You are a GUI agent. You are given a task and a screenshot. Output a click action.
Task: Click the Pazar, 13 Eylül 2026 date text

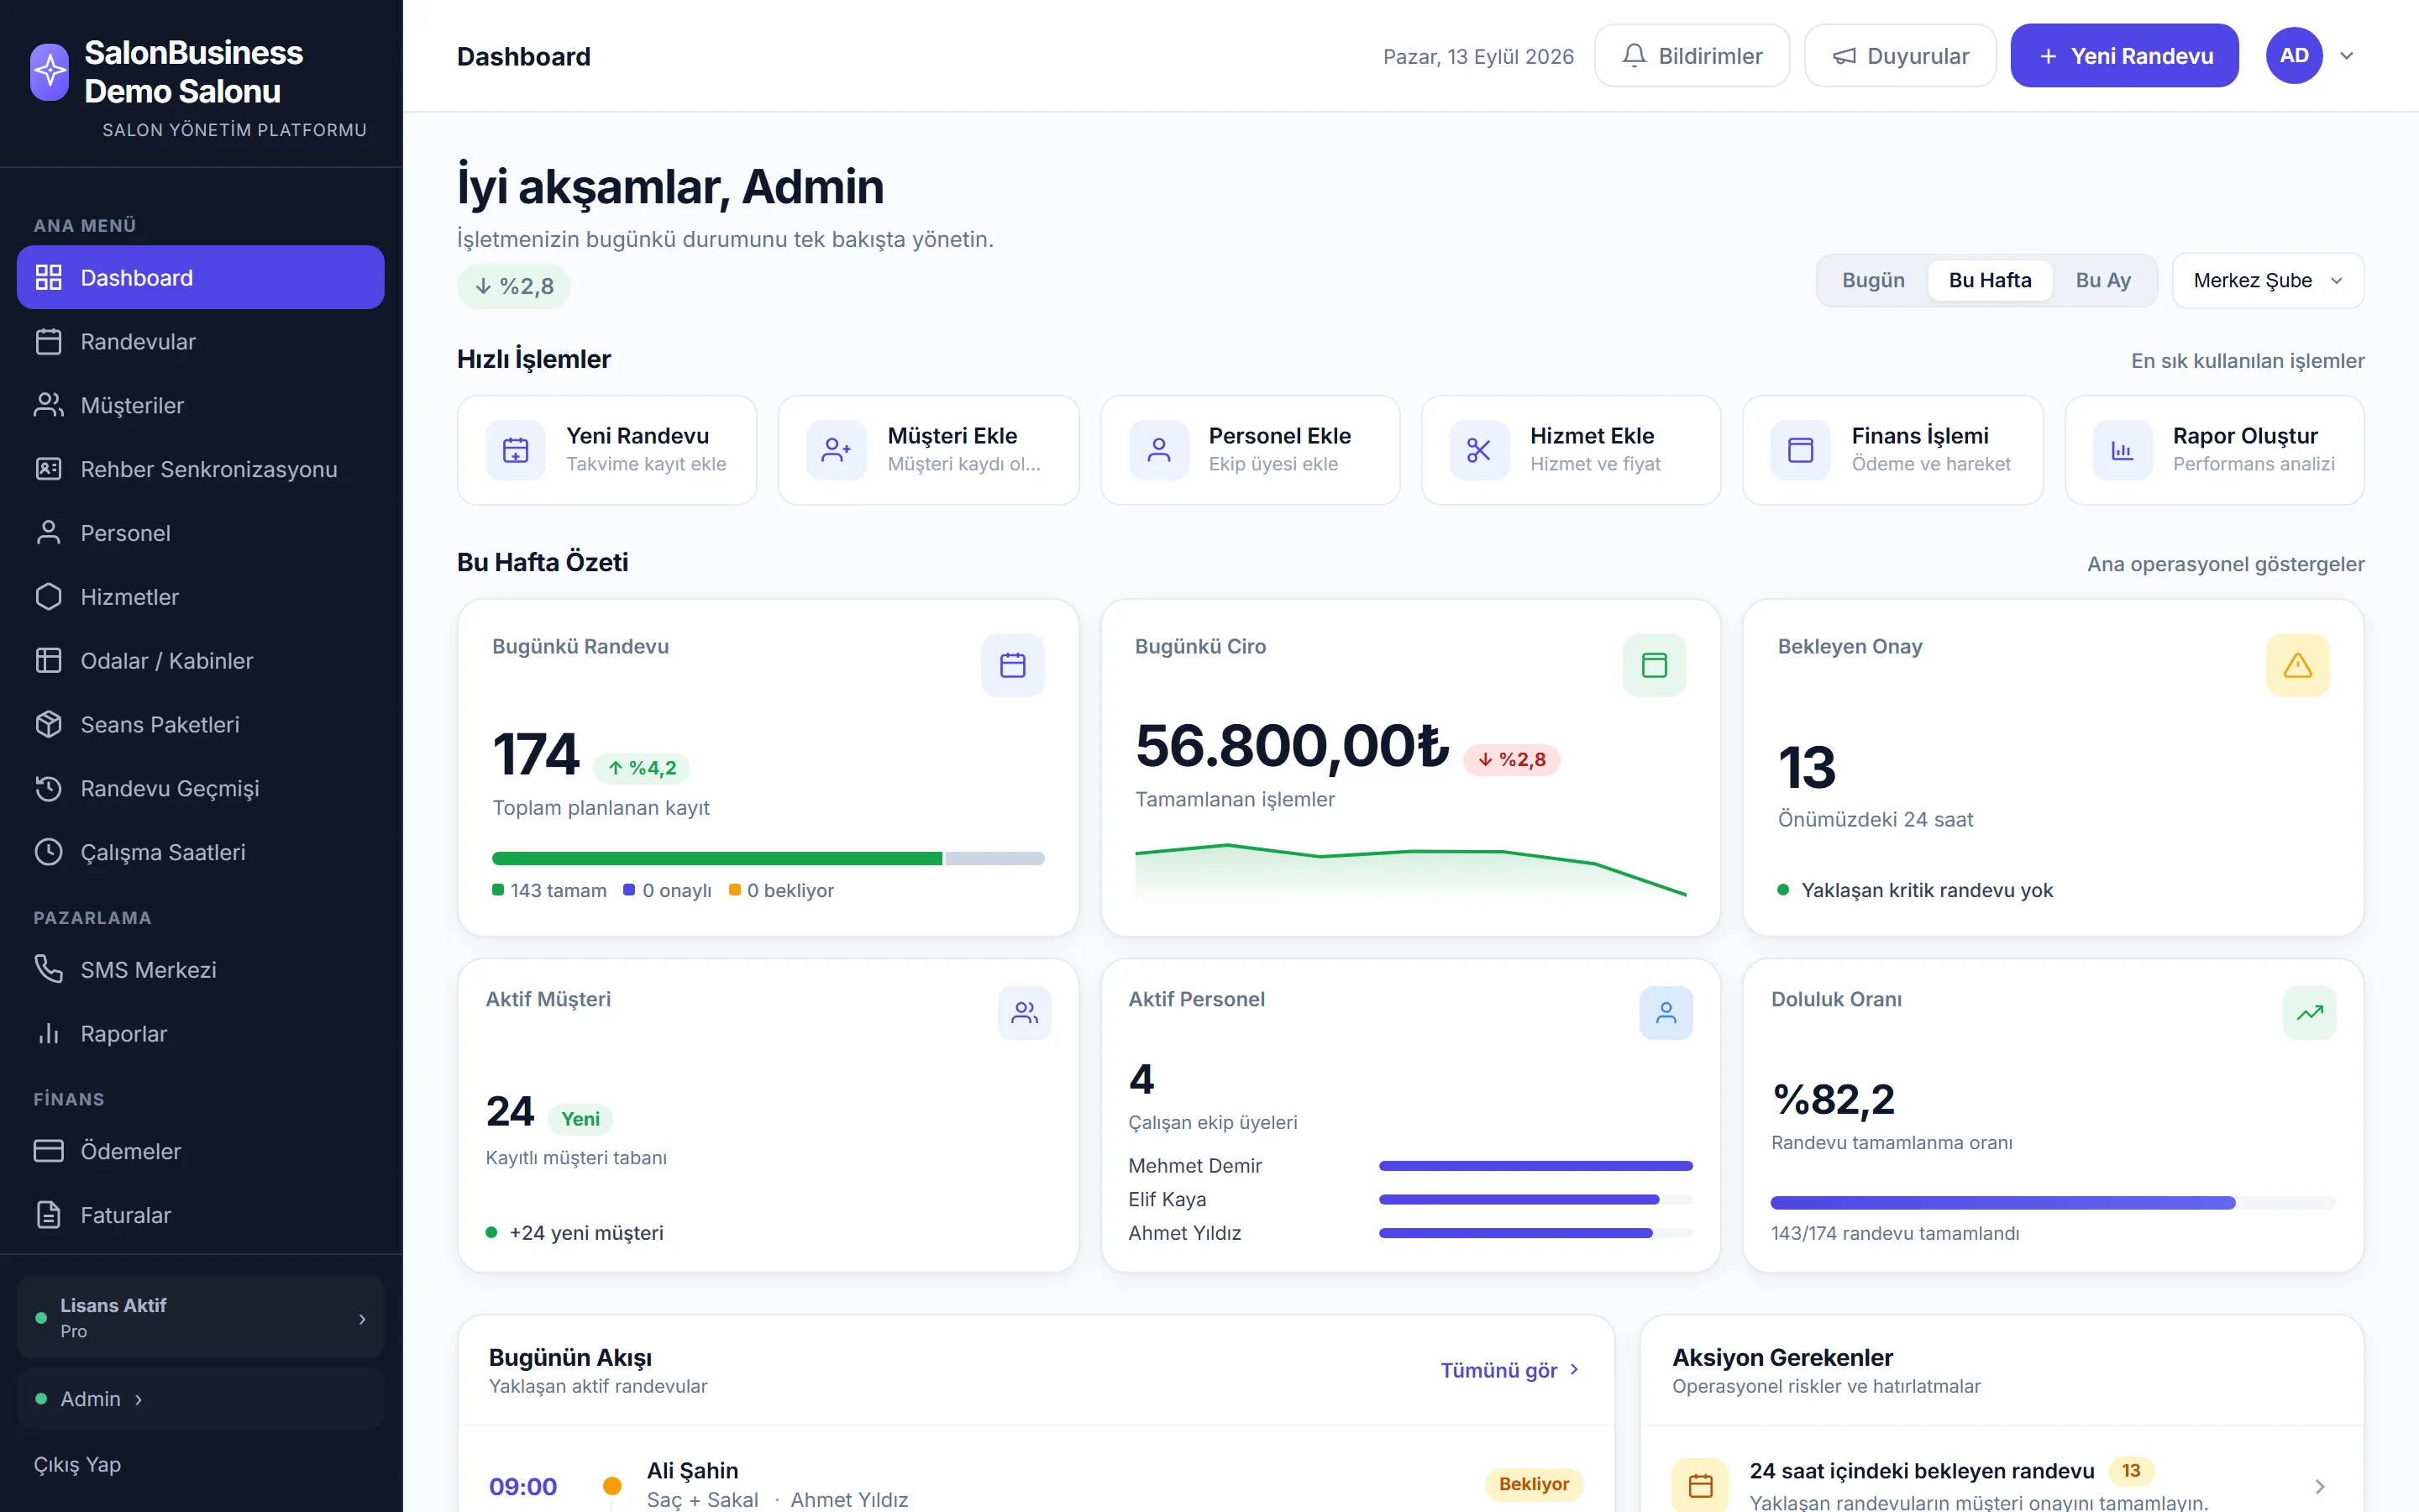tap(1478, 56)
